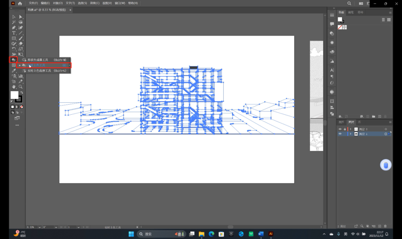Open the artboard number dropdown
This screenshot has height=239, width=402.
click(x=79, y=227)
